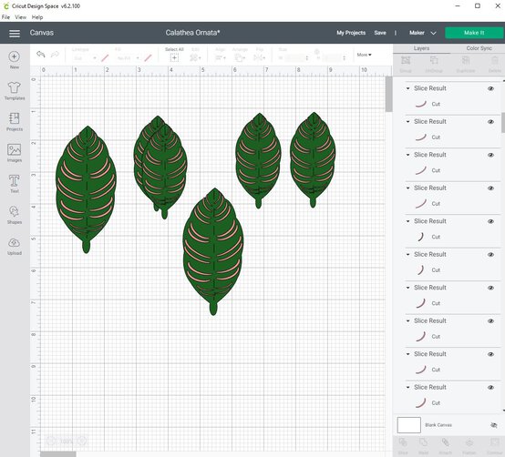
Task: Open the Help menu
Action: 37,17
